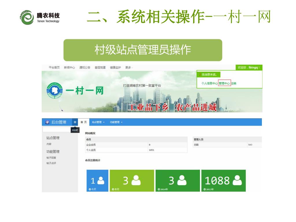
Task: Click the 1088 count on 2013年 tile
Action: pyautogui.click(x=217, y=181)
